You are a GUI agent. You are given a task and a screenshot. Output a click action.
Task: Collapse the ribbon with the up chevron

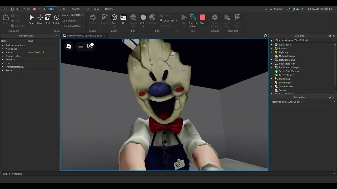(266, 9)
